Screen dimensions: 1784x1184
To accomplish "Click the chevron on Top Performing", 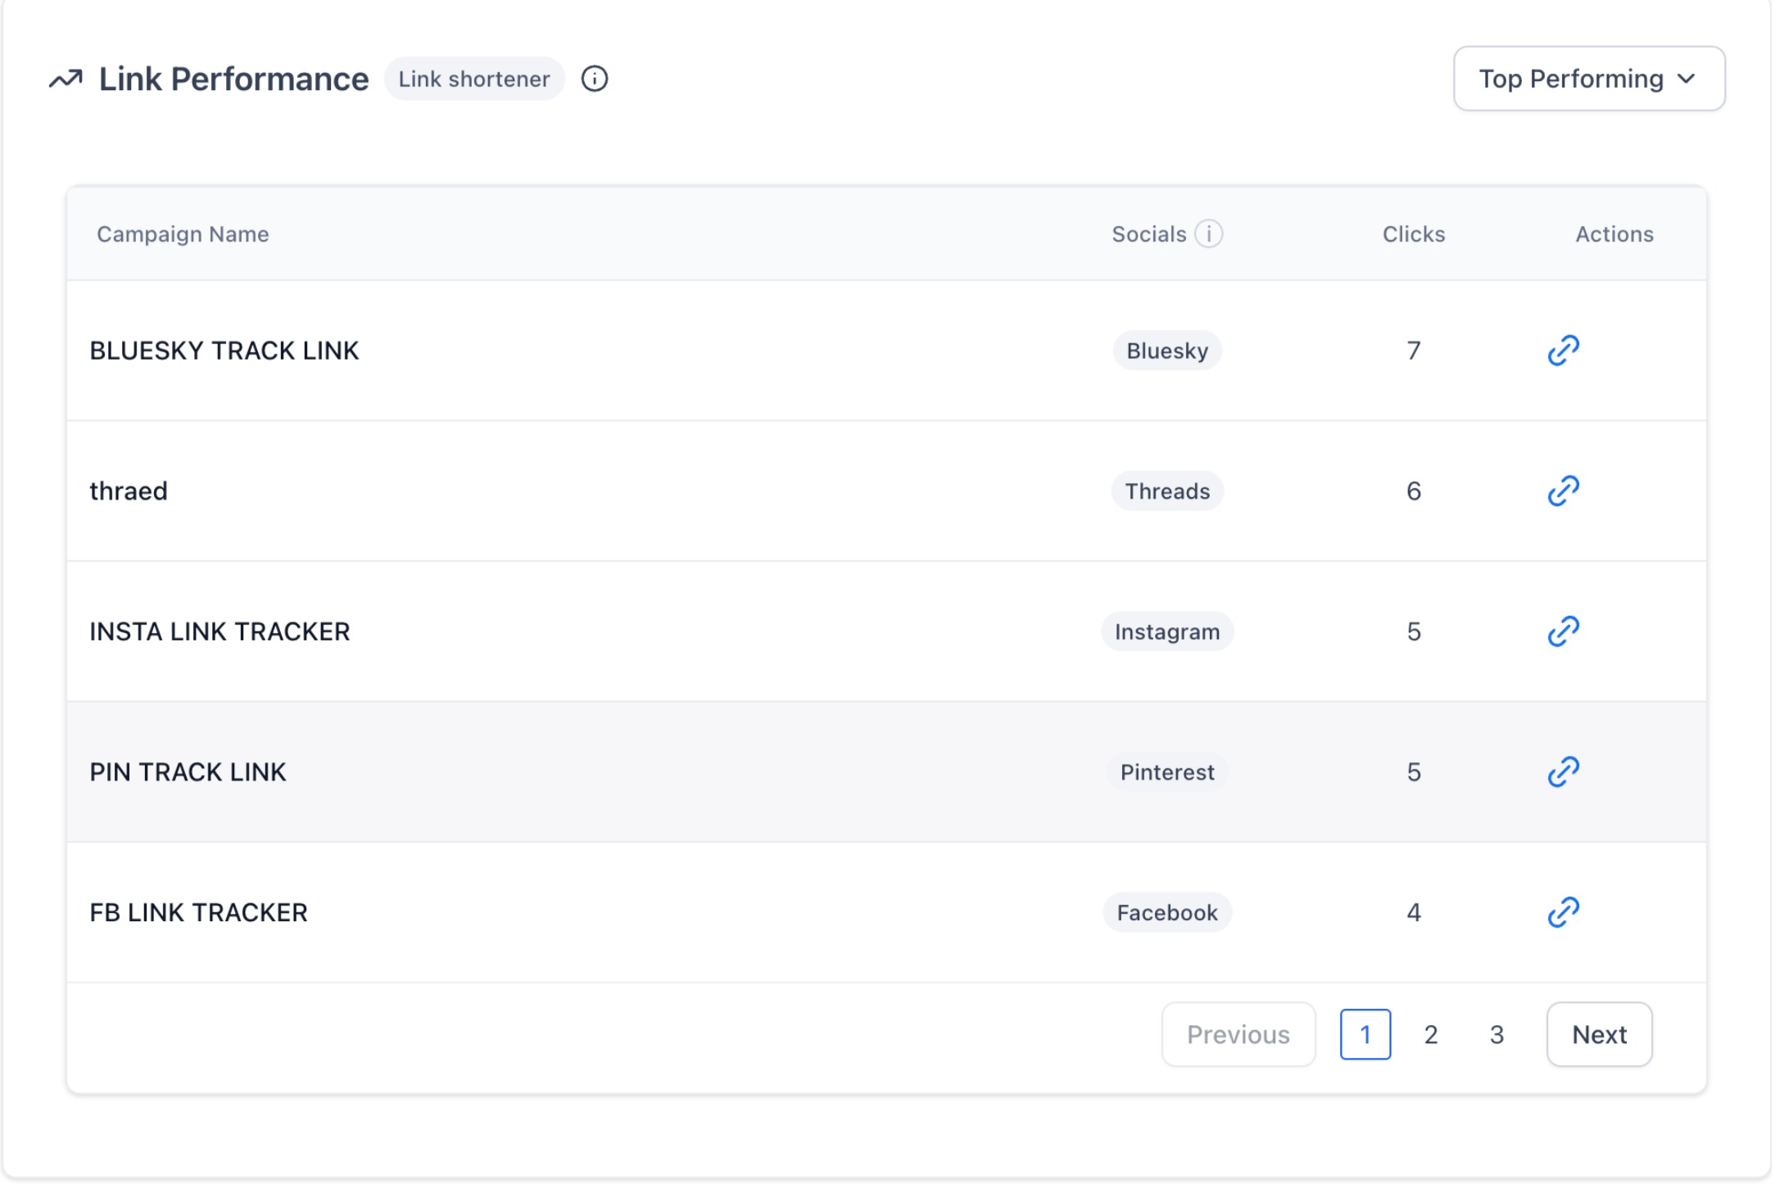I will click(1687, 79).
